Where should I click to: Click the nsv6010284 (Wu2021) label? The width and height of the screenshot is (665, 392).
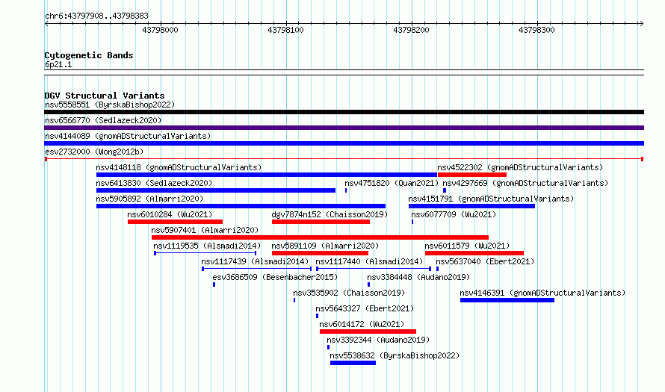point(170,214)
